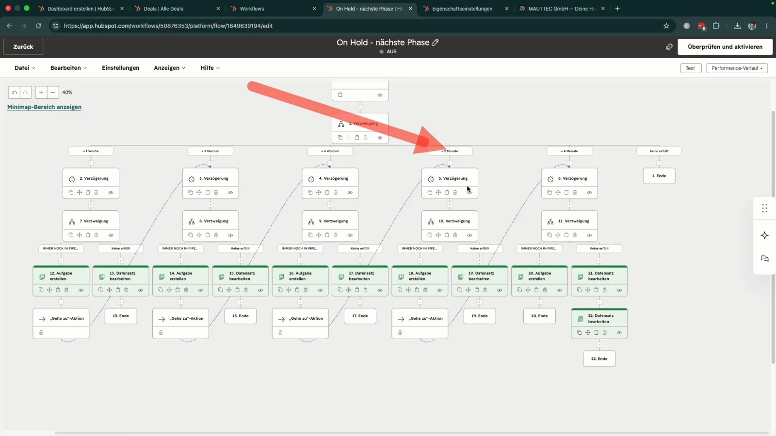Zoom in with the plus button
Image resolution: width=776 pixels, height=436 pixels.
click(x=41, y=92)
